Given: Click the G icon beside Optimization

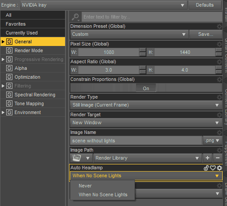Looking at the screenshot, I should [x=9, y=77].
